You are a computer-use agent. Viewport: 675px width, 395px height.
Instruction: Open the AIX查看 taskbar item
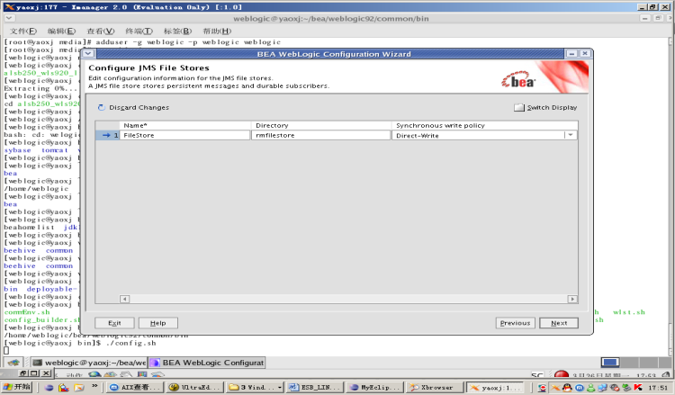click(135, 387)
